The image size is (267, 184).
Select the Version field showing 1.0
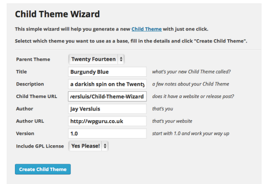107,134
